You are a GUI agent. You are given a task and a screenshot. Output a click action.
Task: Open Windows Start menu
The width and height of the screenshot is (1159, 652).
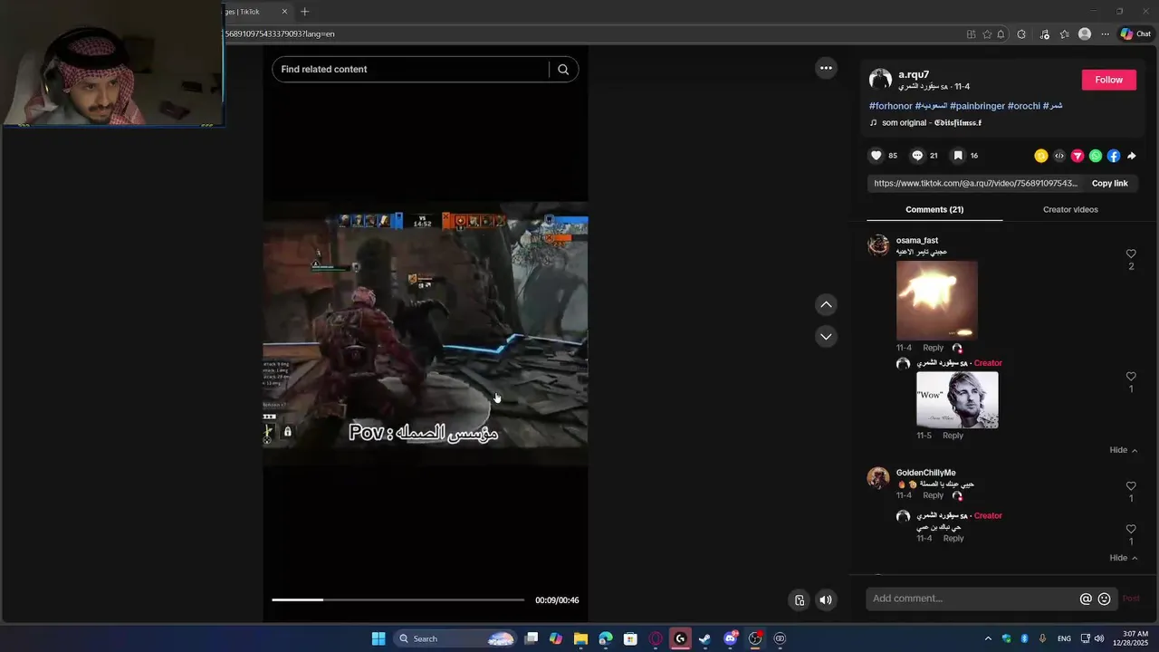(378, 638)
